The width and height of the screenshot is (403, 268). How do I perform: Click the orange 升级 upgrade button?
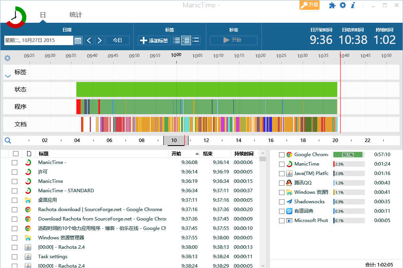309,5
